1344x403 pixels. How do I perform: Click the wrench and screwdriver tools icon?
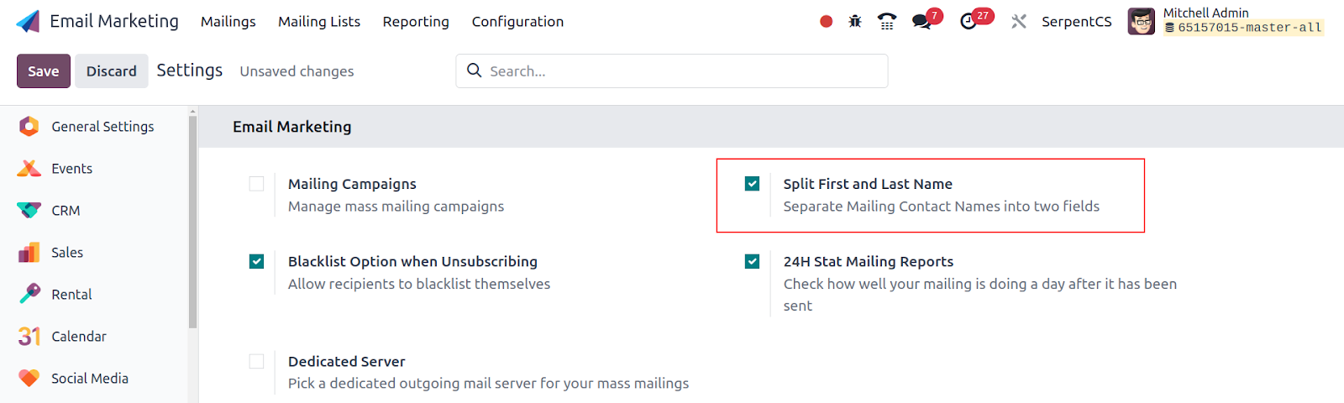coord(1019,22)
